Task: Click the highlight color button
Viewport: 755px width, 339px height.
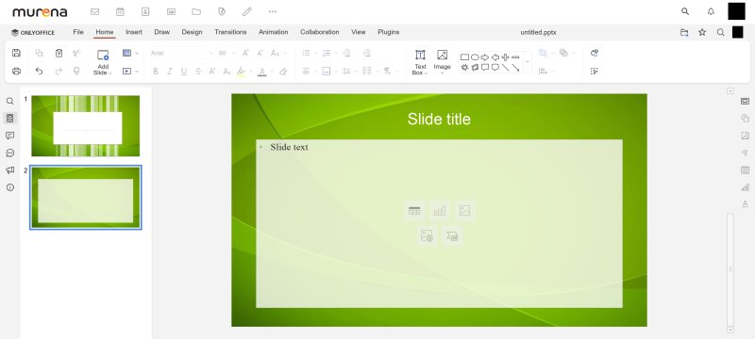Action: [242, 71]
